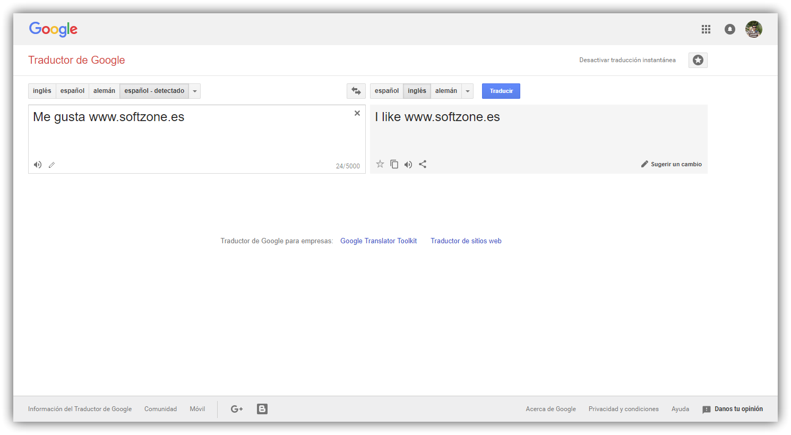Click Desactivar traducción instantánea
The width and height of the screenshot is (791, 435).
[627, 60]
